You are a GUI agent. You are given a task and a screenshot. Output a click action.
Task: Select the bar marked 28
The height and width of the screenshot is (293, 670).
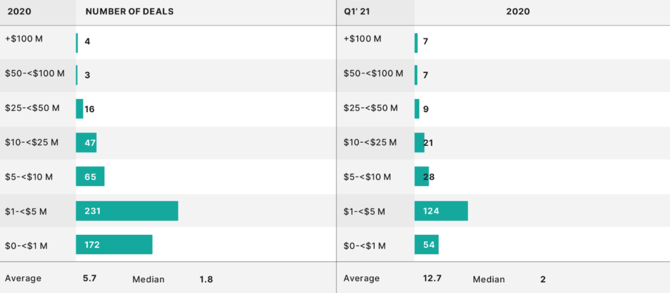[x=421, y=177]
